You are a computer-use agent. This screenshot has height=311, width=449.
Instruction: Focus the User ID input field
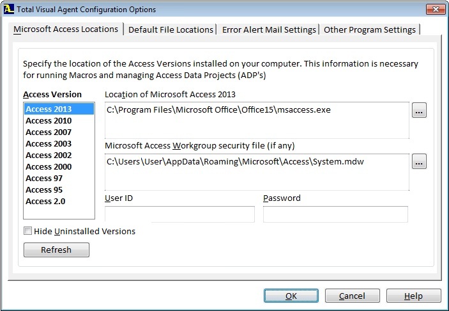(x=179, y=214)
